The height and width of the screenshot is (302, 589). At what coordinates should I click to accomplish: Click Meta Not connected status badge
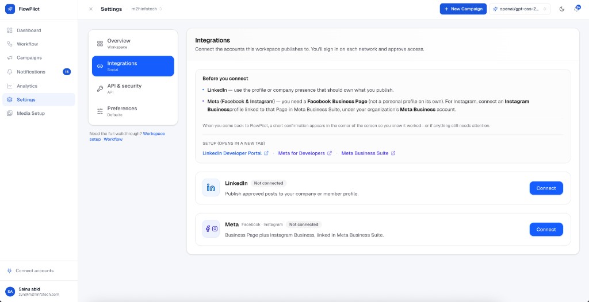pos(304,224)
